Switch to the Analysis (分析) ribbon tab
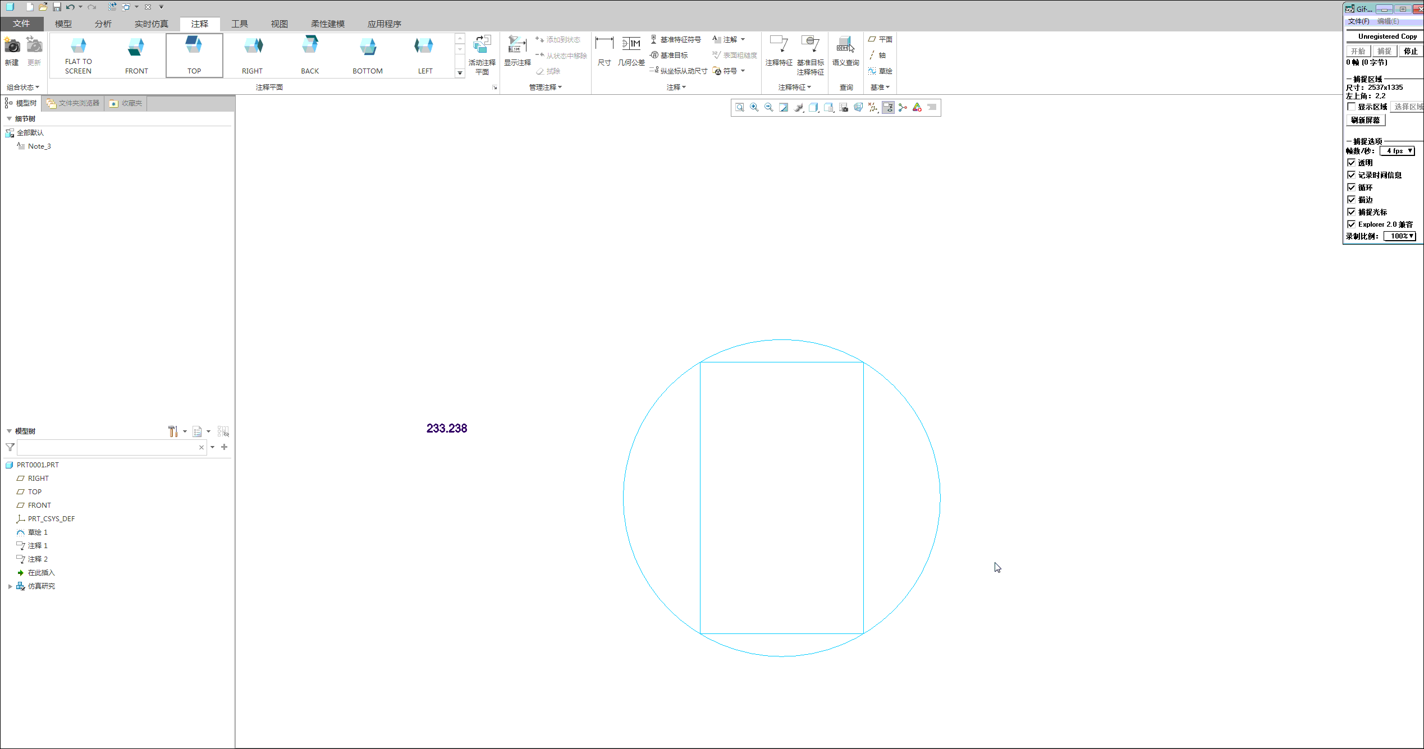The image size is (1424, 749). (x=103, y=24)
